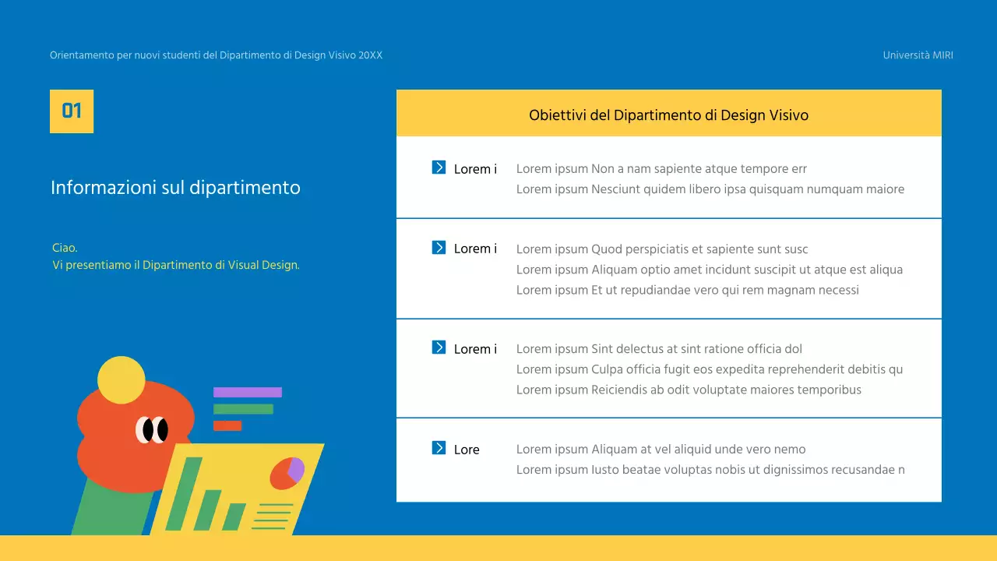Click the green 'Vi presentiamo' introduction text
Viewport: 997px width, 561px height.
click(176, 265)
